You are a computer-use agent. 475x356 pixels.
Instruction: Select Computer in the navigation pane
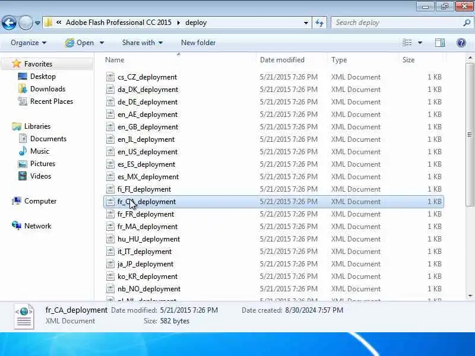click(x=40, y=201)
